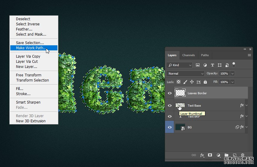Click the fx icon on BG layer

coord(242,127)
